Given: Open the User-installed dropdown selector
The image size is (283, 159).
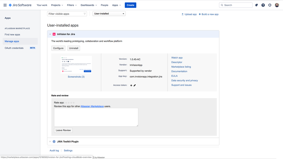Looking at the screenshot, I should click(x=109, y=14).
